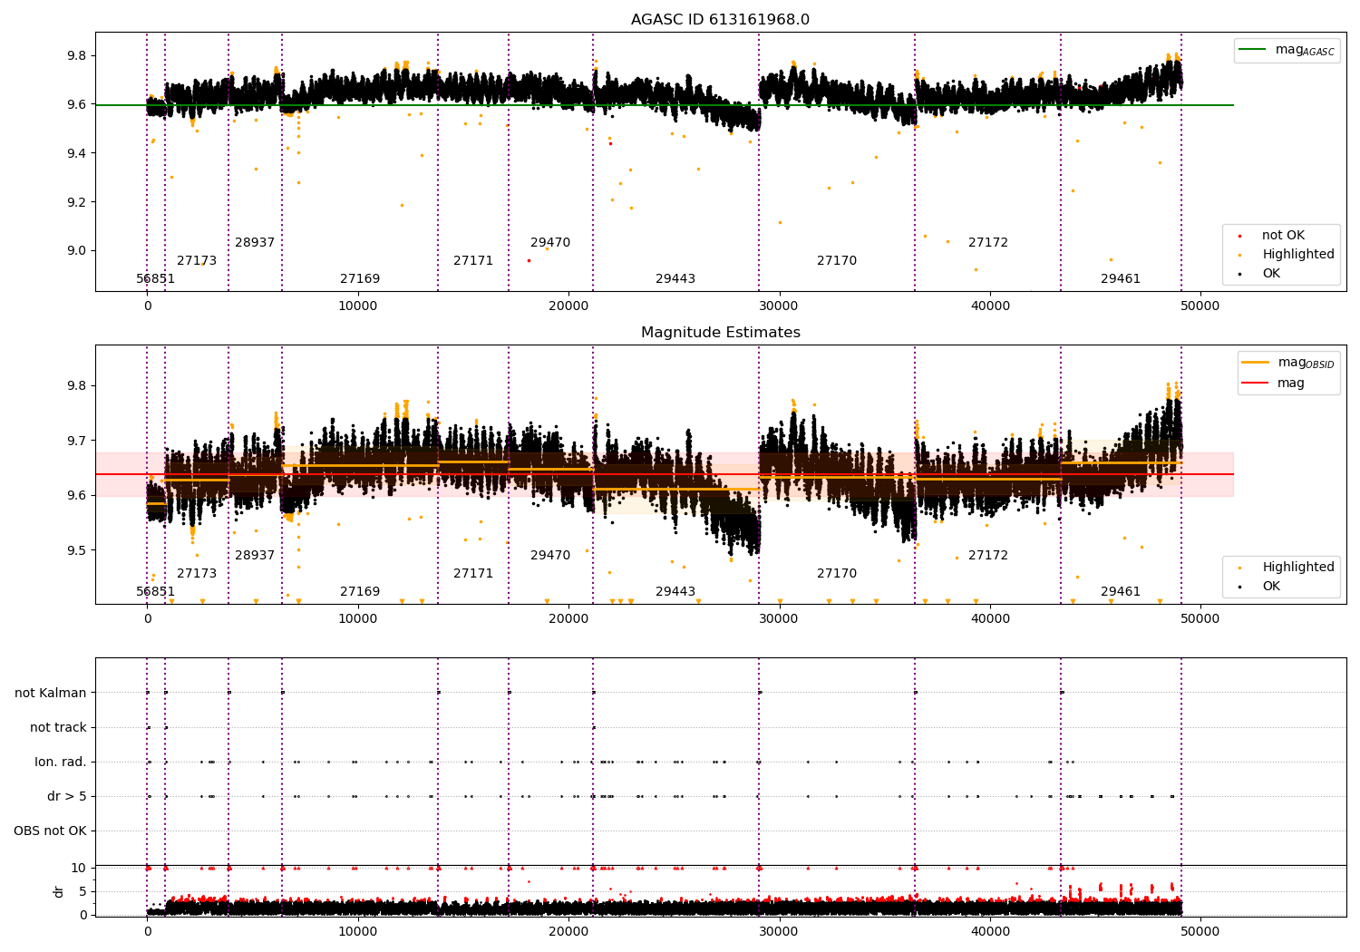The height and width of the screenshot is (952, 1360).
Task: Click y-tick '9.5' on the middle plot
Action: tap(78, 550)
